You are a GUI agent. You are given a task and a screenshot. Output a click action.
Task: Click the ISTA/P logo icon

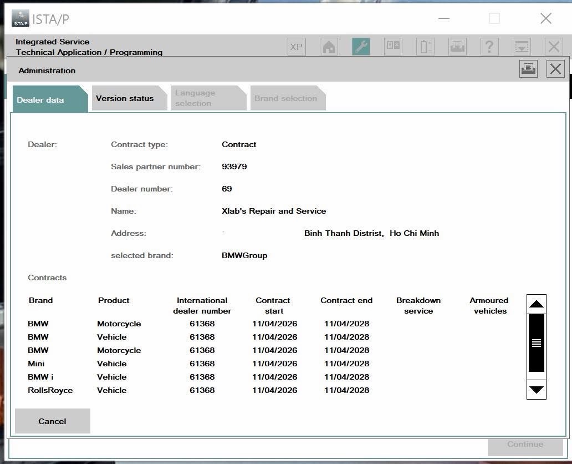pyautogui.click(x=19, y=18)
